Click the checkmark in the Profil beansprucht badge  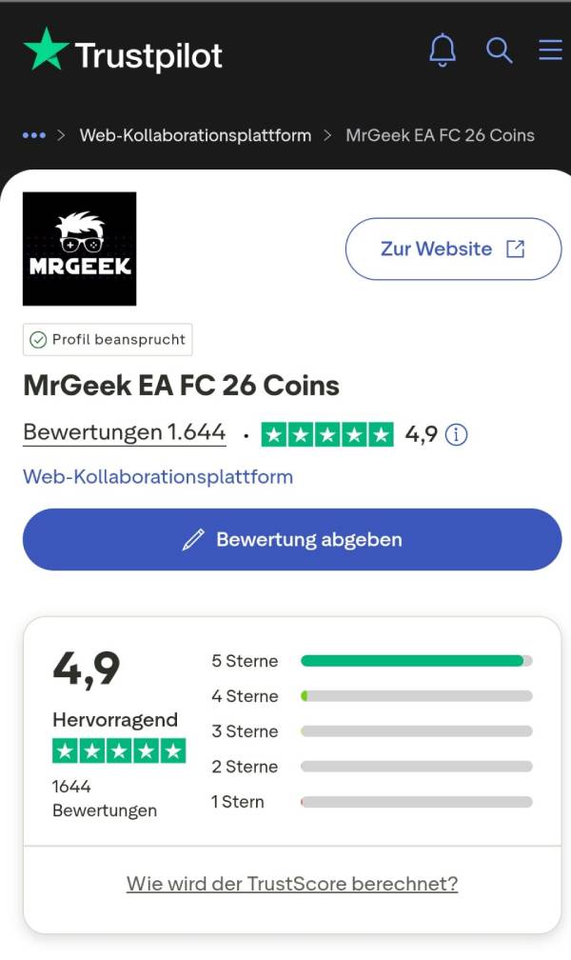pos(38,339)
